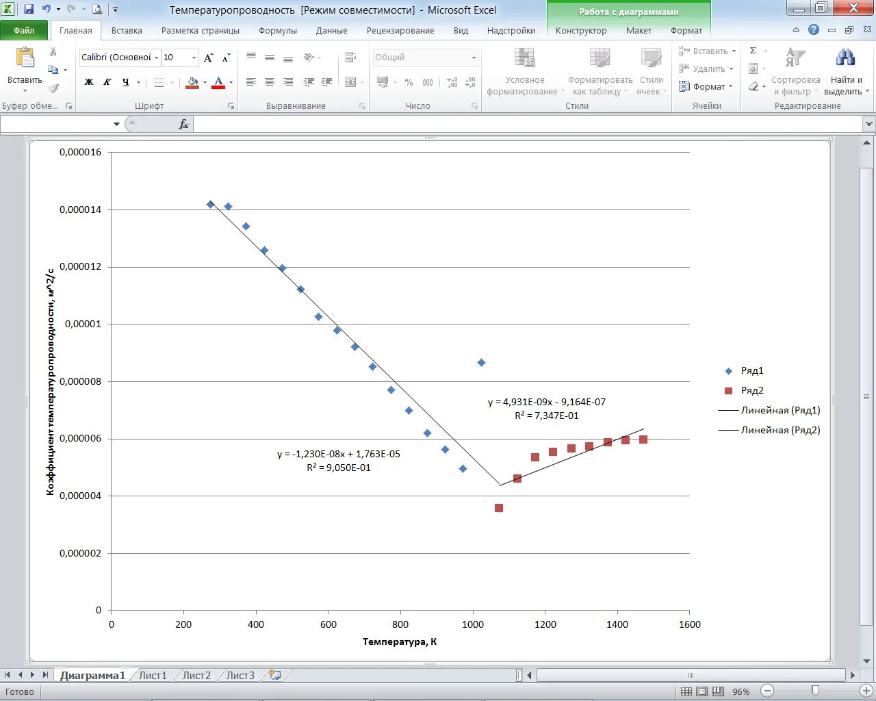Screen dimensions: 876x701
Task: Click the wrap text icon
Action: click(350, 58)
